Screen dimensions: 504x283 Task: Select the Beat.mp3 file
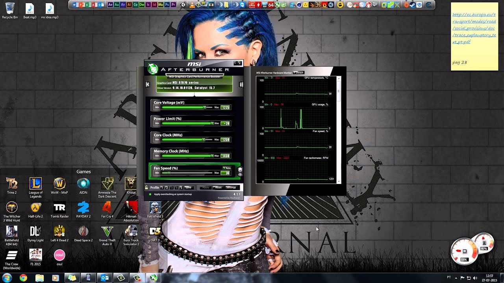pyautogui.click(x=30, y=11)
